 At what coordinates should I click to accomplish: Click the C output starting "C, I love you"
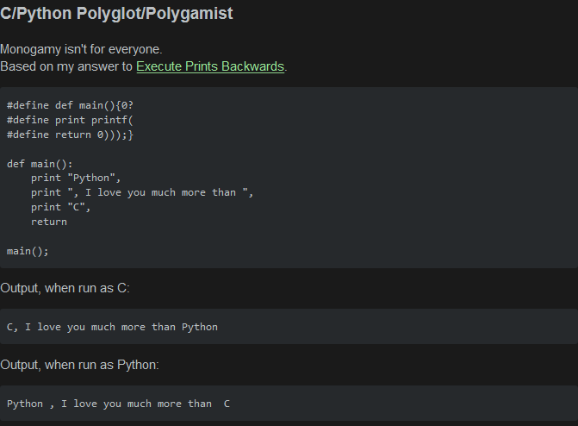tap(112, 327)
